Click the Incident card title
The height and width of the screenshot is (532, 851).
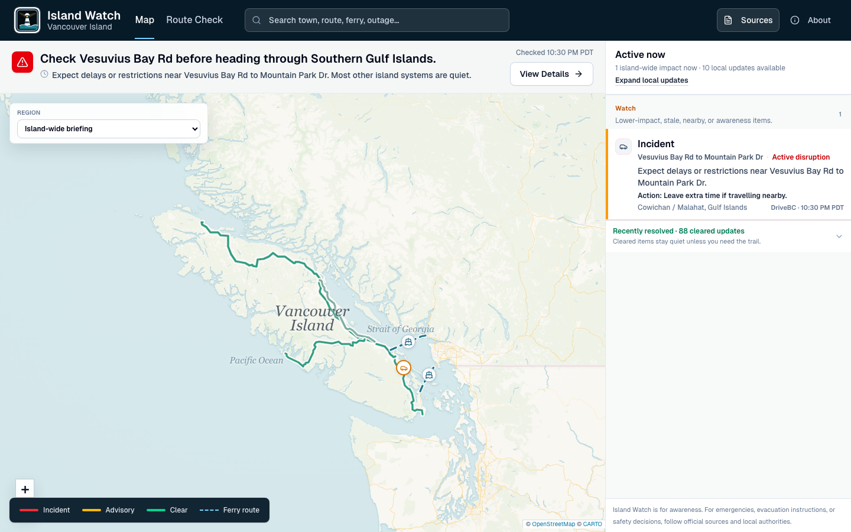pyautogui.click(x=656, y=144)
